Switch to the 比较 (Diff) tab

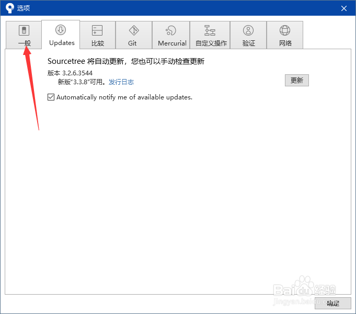[97, 35]
